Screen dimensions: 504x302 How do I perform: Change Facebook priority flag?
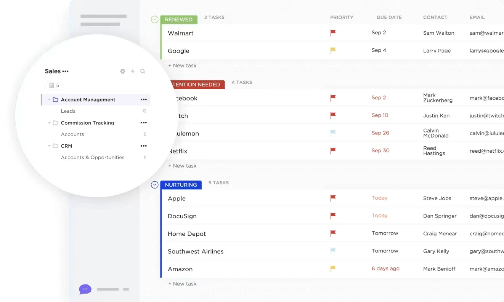(x=333, y=98)
